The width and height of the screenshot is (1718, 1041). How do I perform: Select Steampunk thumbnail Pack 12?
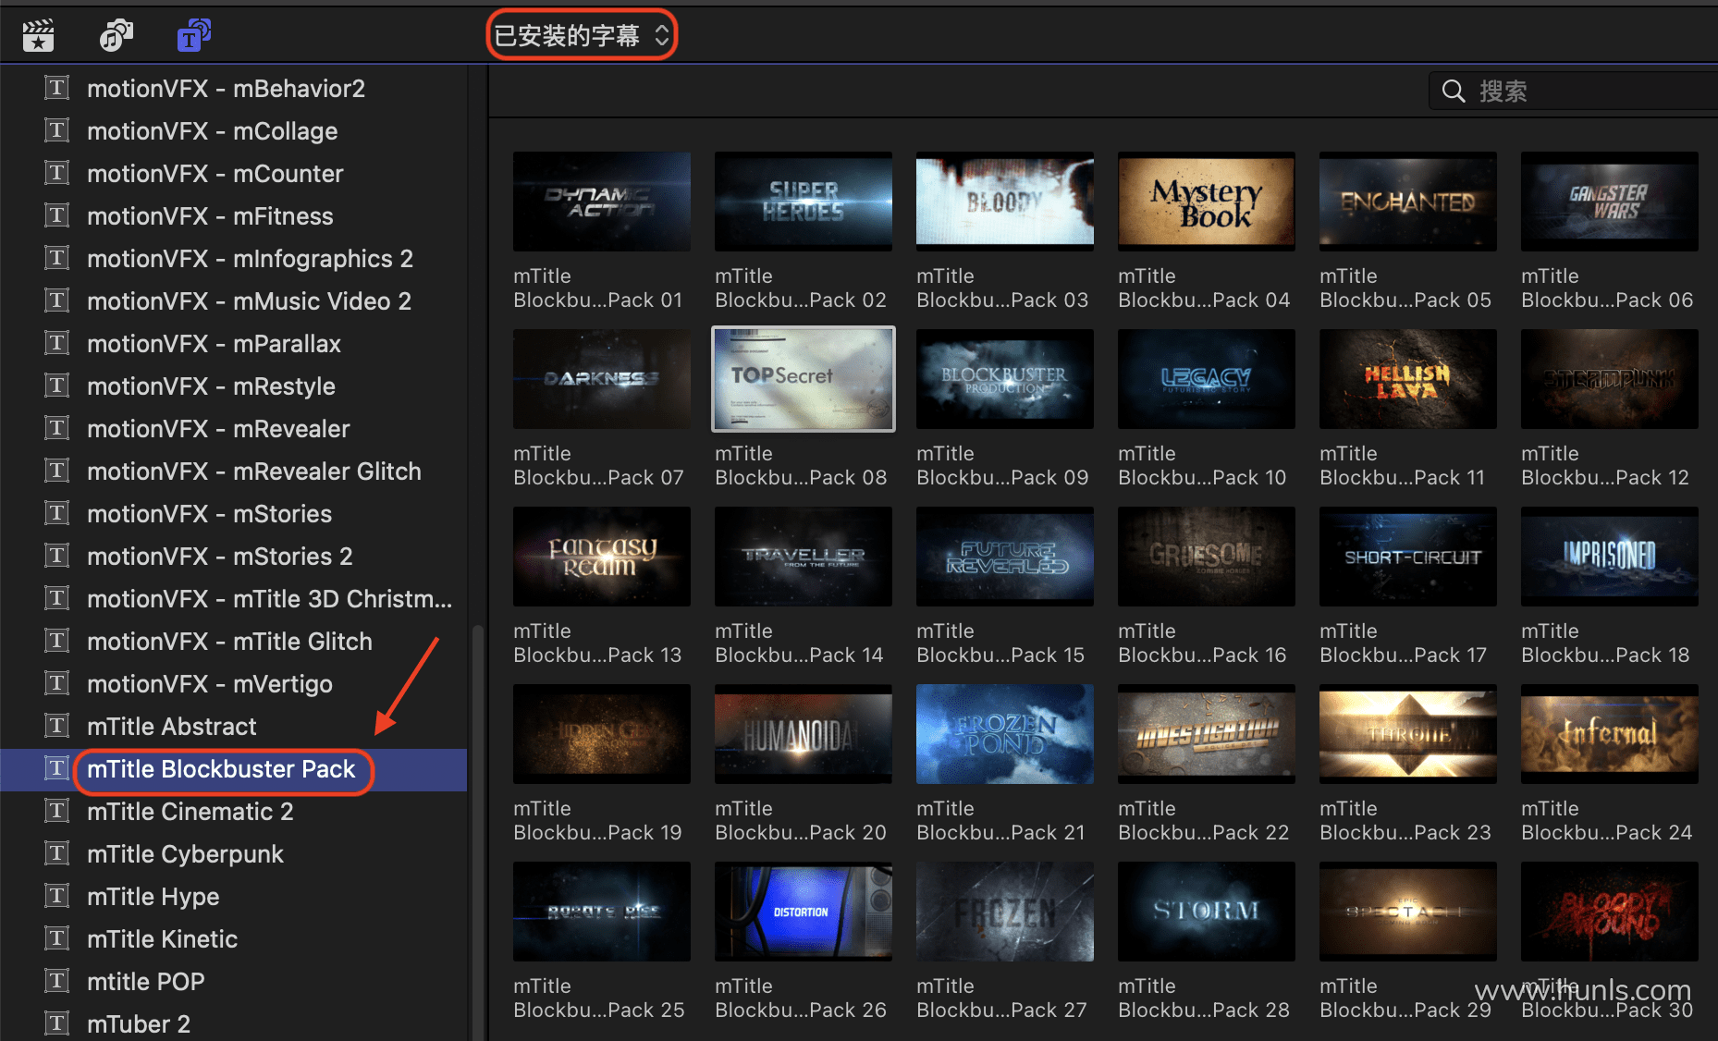coord(1610,379)
